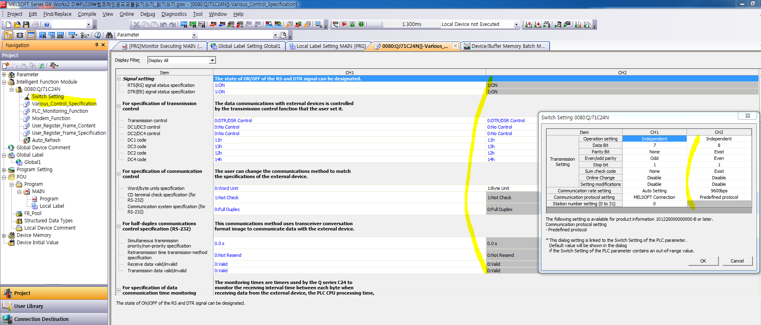Viewport: 761px width, 325px height.
Task: Click the help question mark bubble icon
Action: point(97,35)
